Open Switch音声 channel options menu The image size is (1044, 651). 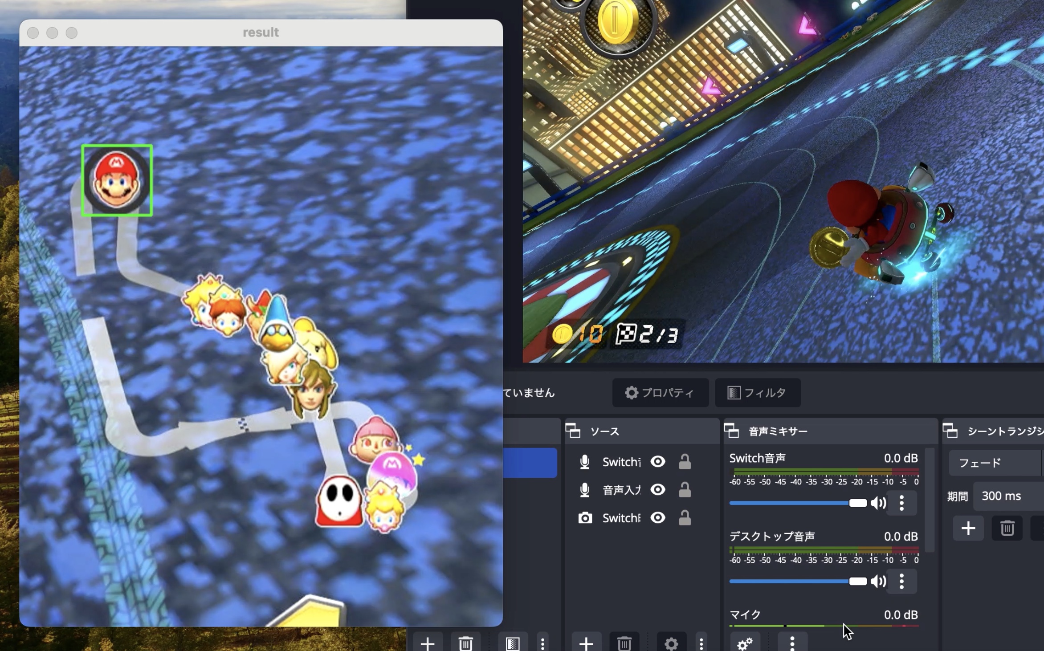click(x=901, y=503)
